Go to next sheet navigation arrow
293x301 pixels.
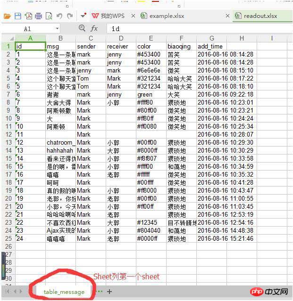[21, 292]
